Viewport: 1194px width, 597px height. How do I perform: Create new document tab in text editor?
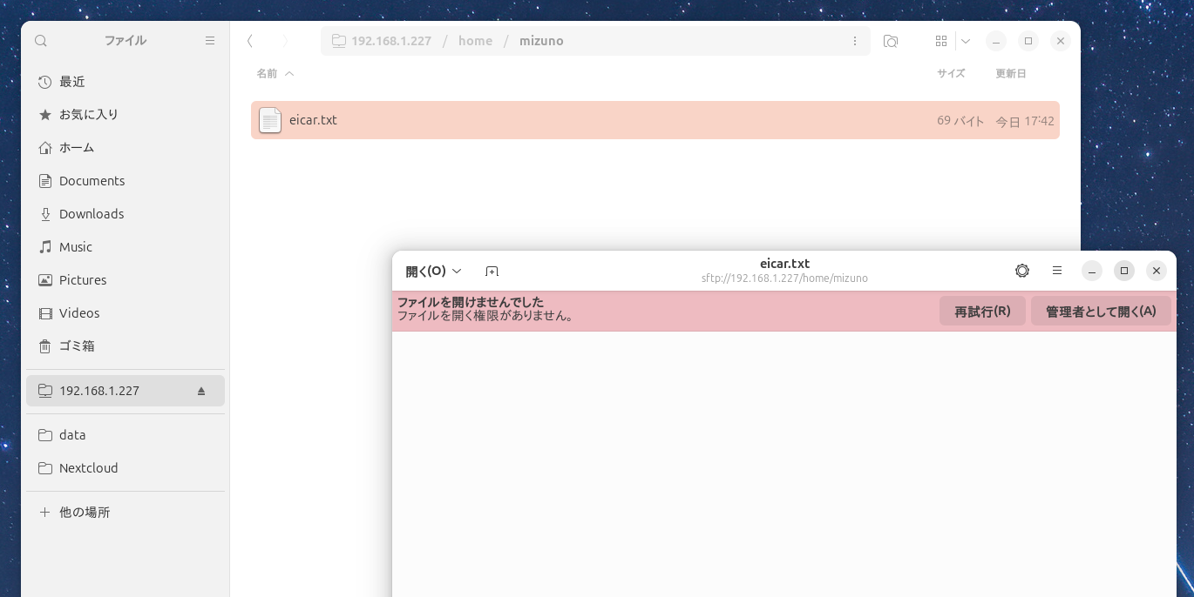pos(492,272)
